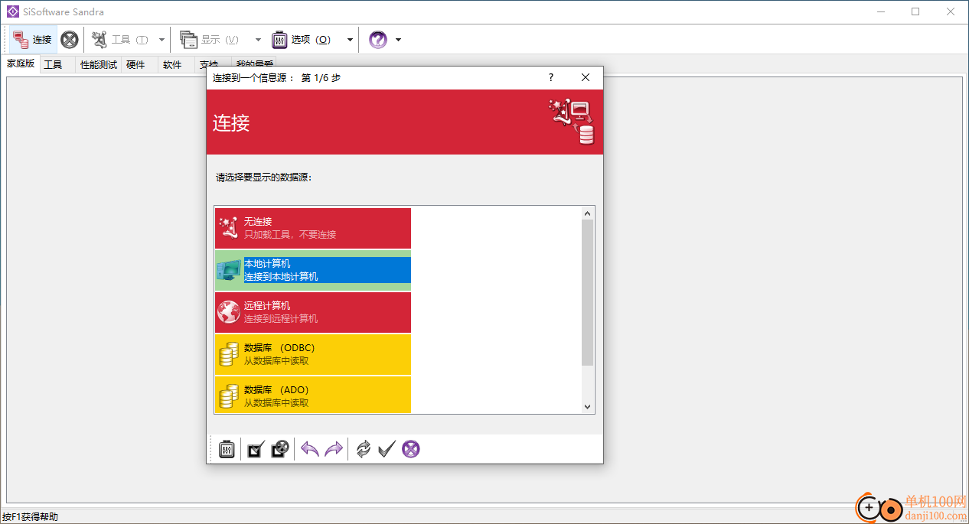Click the 无连接 wand icon
The width and height of the screenshot is (969, 524).
(x=228, y=228)
